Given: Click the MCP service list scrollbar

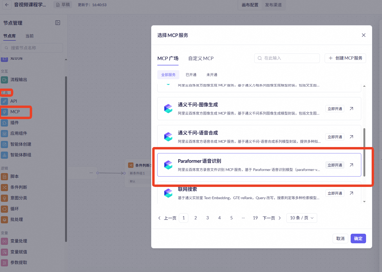Looking at the screenshot, I should (x=364, y=152).
